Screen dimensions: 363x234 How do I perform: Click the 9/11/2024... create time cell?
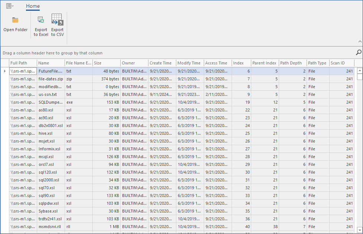(x=162, y=94)
